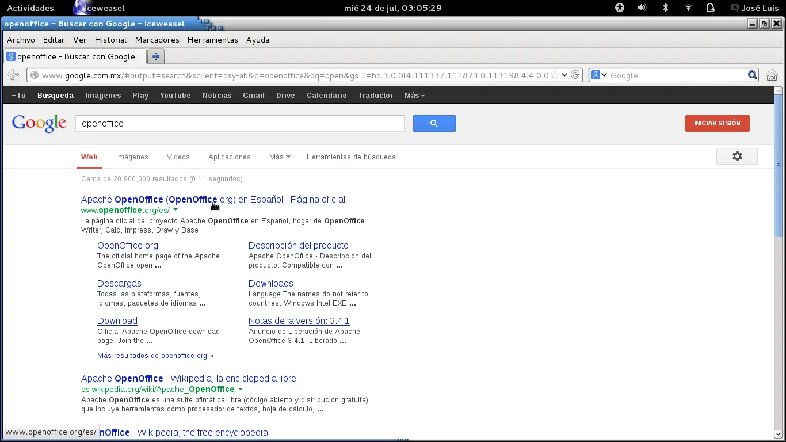Click the blue Google search button

[434, 123]
